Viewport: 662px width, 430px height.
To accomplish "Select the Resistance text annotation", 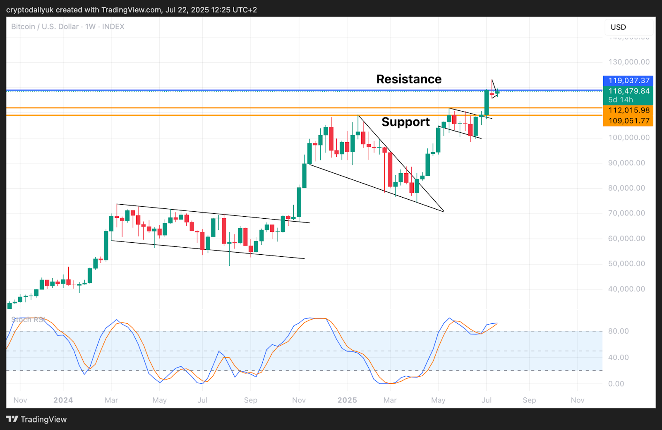I will click(x=409, y=79).
